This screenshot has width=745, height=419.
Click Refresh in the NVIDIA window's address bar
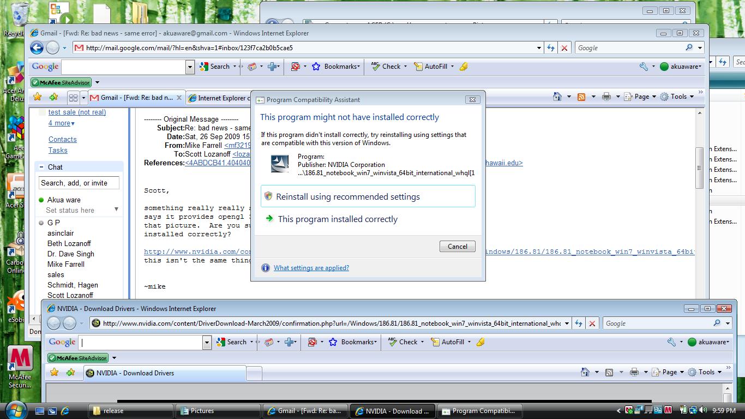[579, 324]
